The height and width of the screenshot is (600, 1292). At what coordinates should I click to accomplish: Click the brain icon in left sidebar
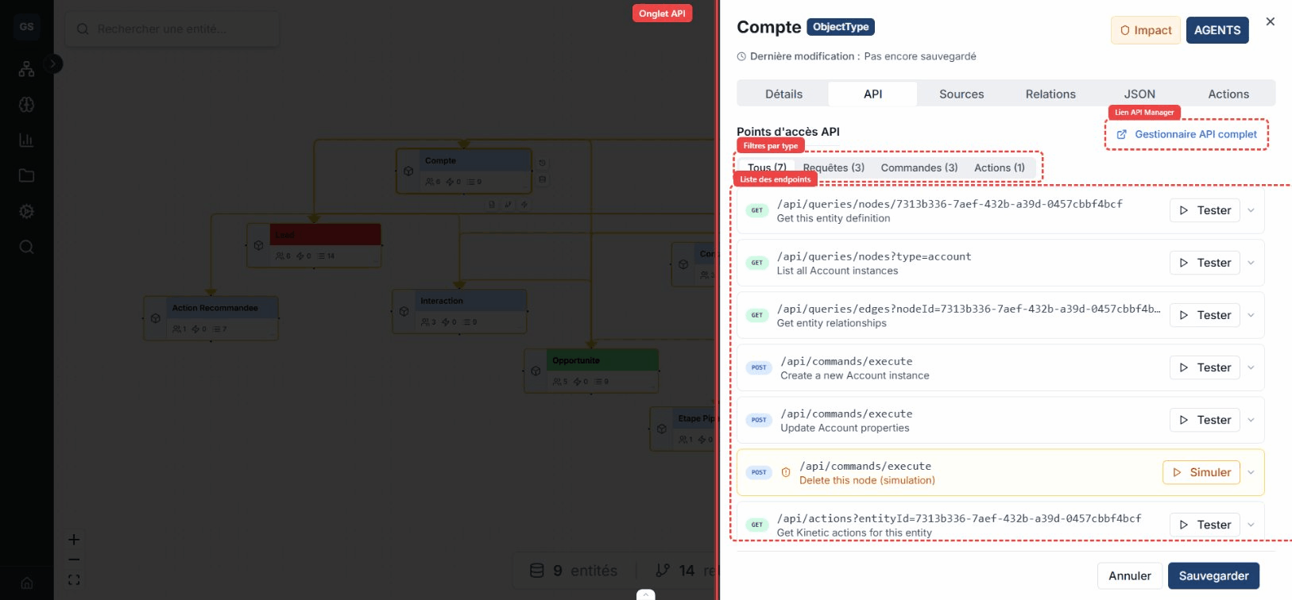click(x=26, y=105)
